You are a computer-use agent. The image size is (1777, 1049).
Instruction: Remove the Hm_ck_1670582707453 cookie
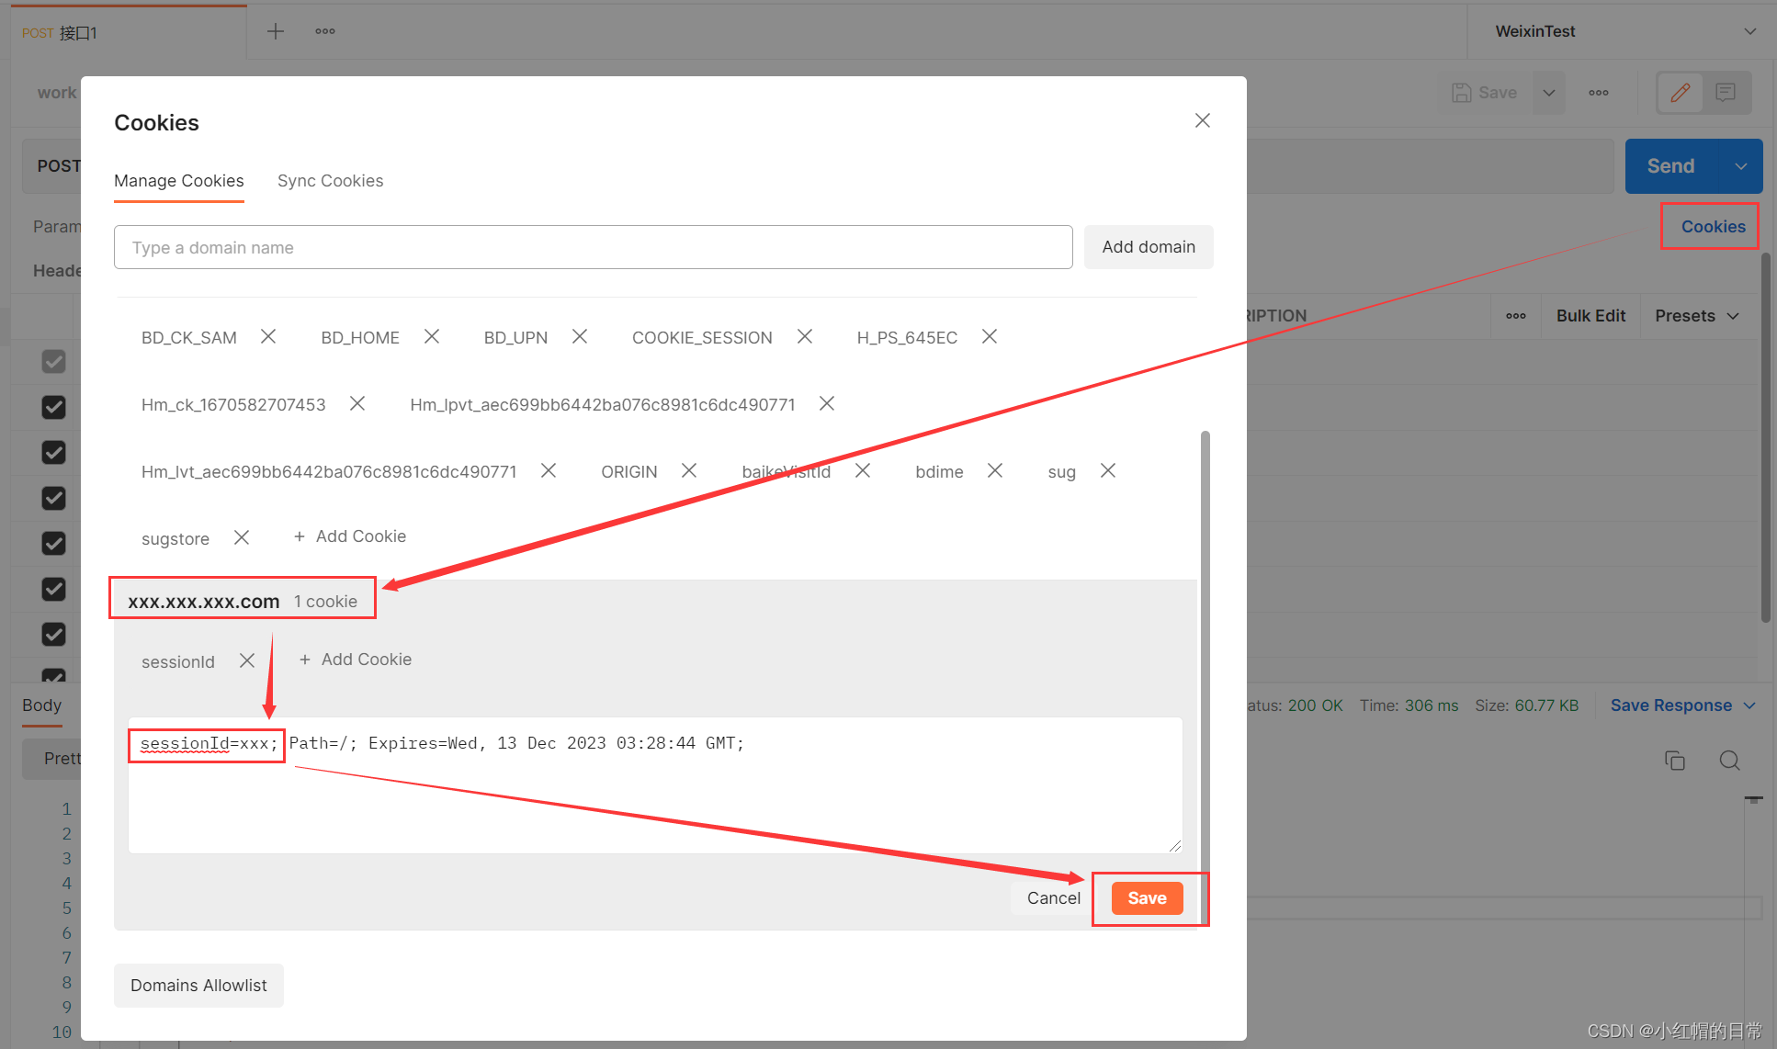[357, 404]
